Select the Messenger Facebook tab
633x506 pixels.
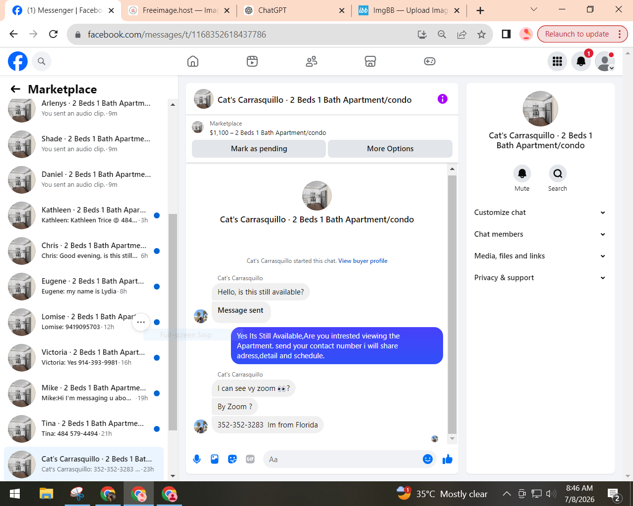pyautogui.click(x=63, y=10)
